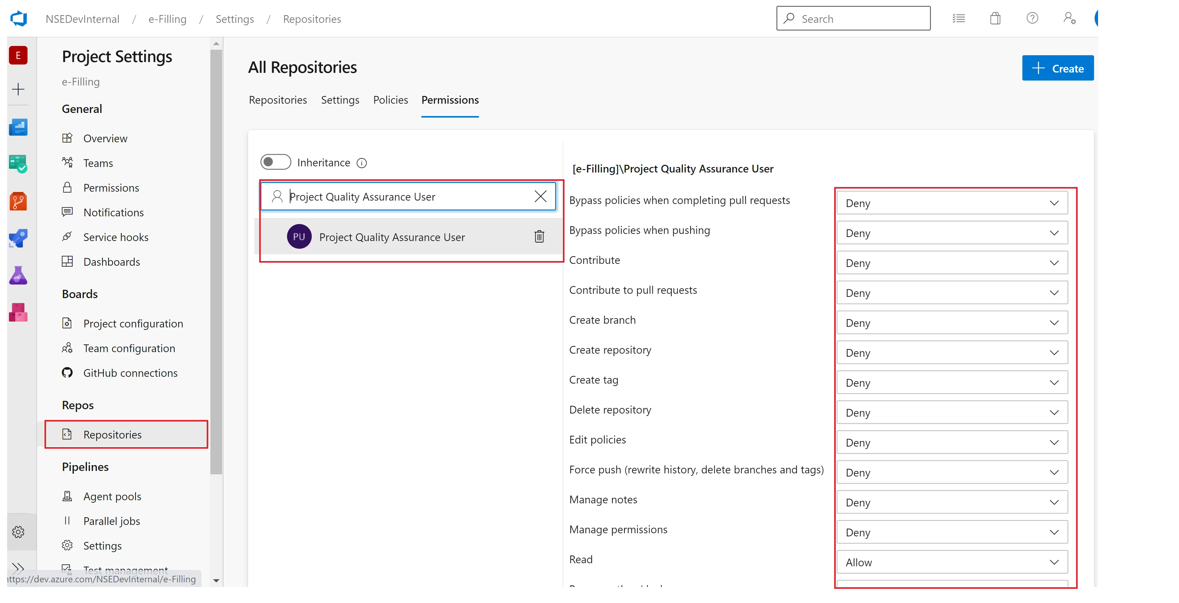The width and height of the screenshot is (1179, 603).
Task: Open Service hooks in project settings
Action: point(116,237)
